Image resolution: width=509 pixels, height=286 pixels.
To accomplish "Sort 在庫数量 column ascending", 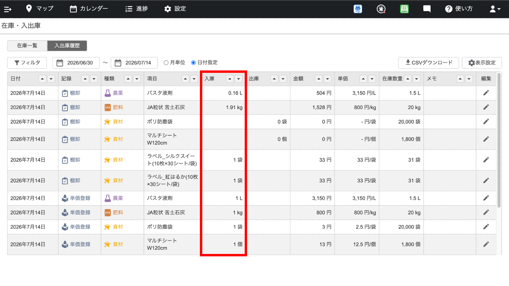I will click(408, 79).
